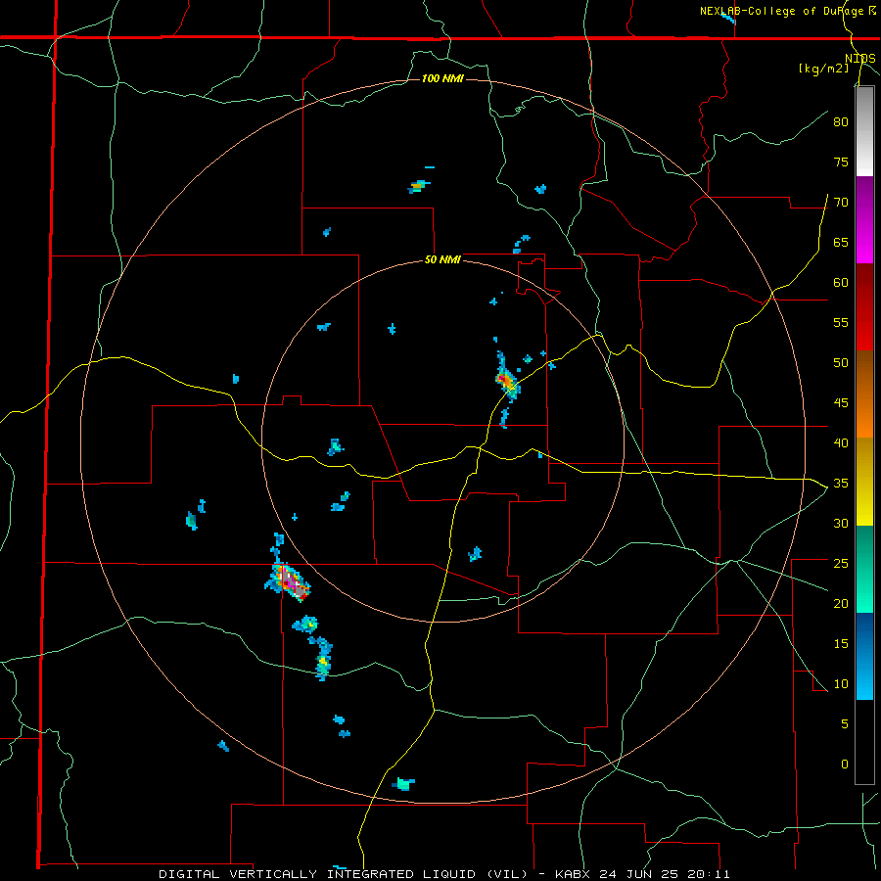Click the red segment of the color scale

tap(864, 306)
